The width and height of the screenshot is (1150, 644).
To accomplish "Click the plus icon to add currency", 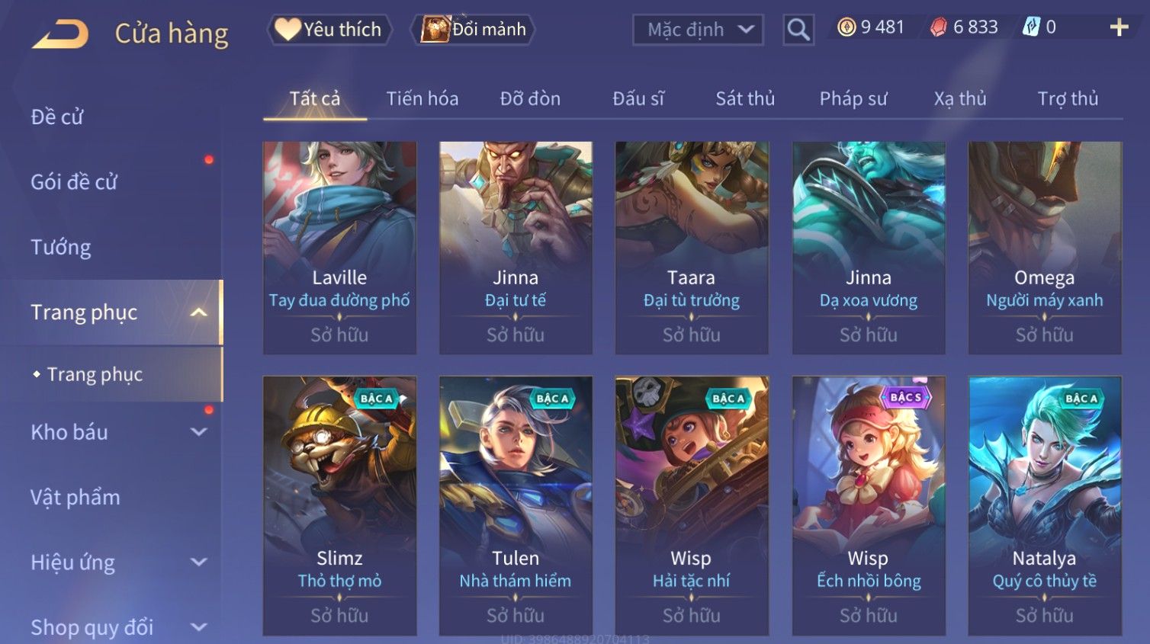I will click(x=1119, y=27).
